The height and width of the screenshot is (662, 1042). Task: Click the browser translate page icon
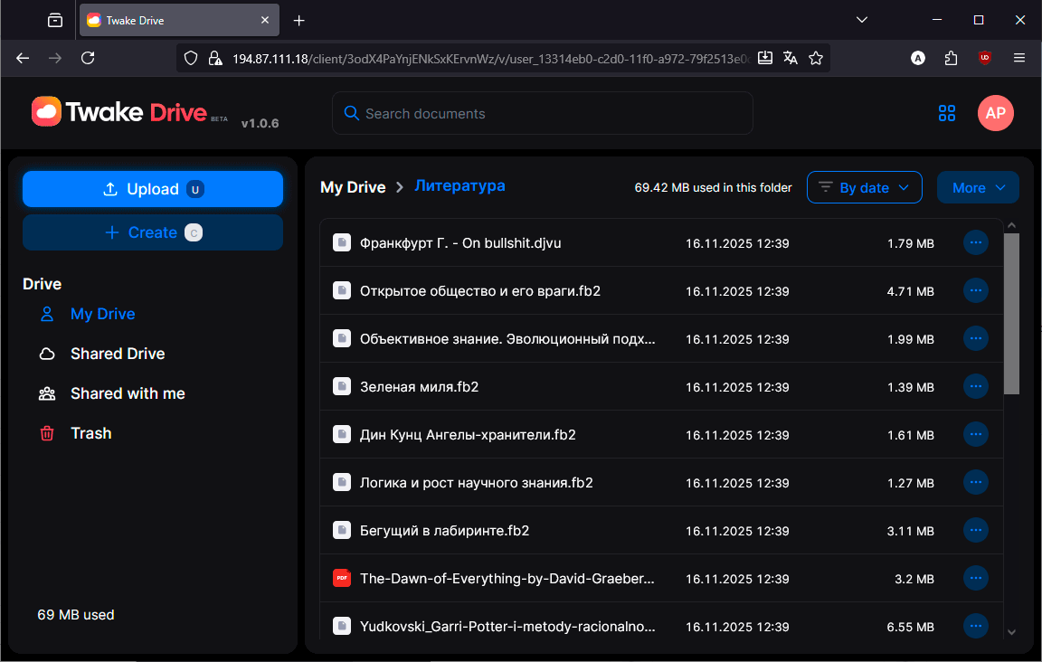(791, 58)
